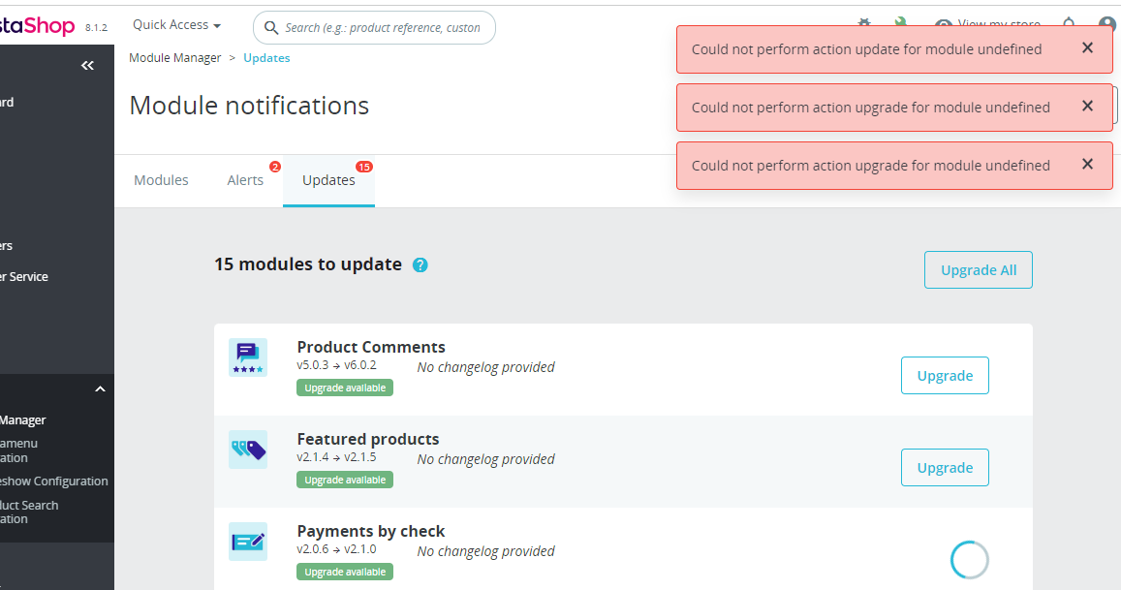The width and height of the screenshot is (1121, 590).
Task: Switch to the Modules tab
Action: tap(161, 180)
